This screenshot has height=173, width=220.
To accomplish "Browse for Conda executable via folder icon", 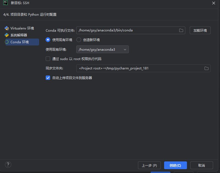I will tap(181, 30).
